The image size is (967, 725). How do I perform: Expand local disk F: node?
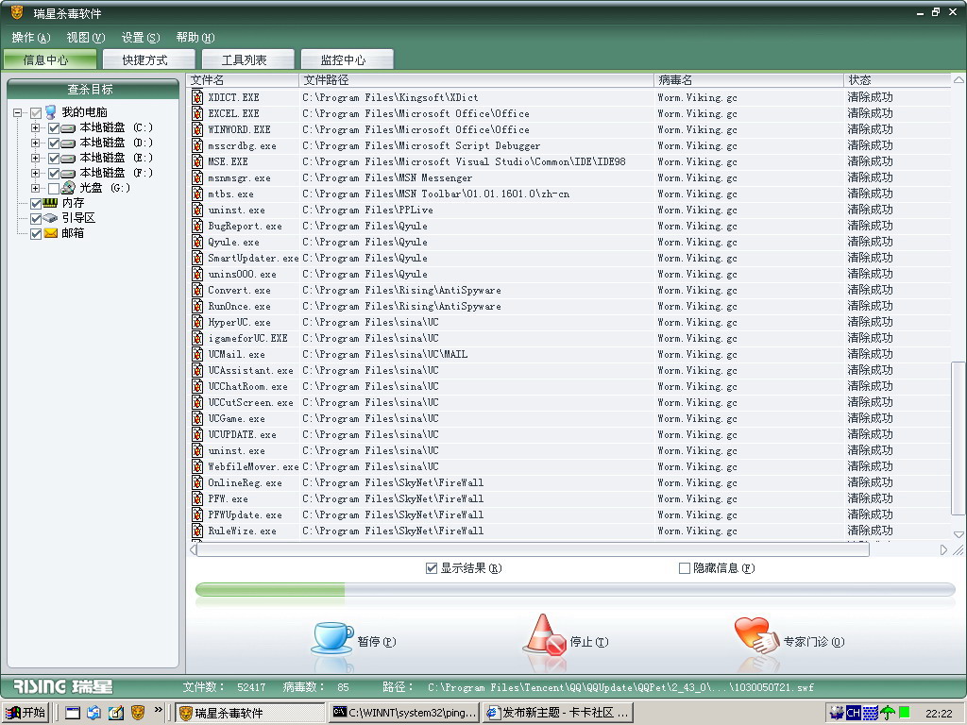35,174
